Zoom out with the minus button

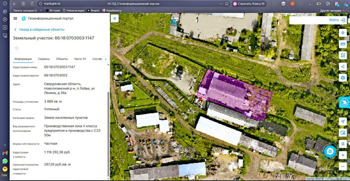[342, 167]
